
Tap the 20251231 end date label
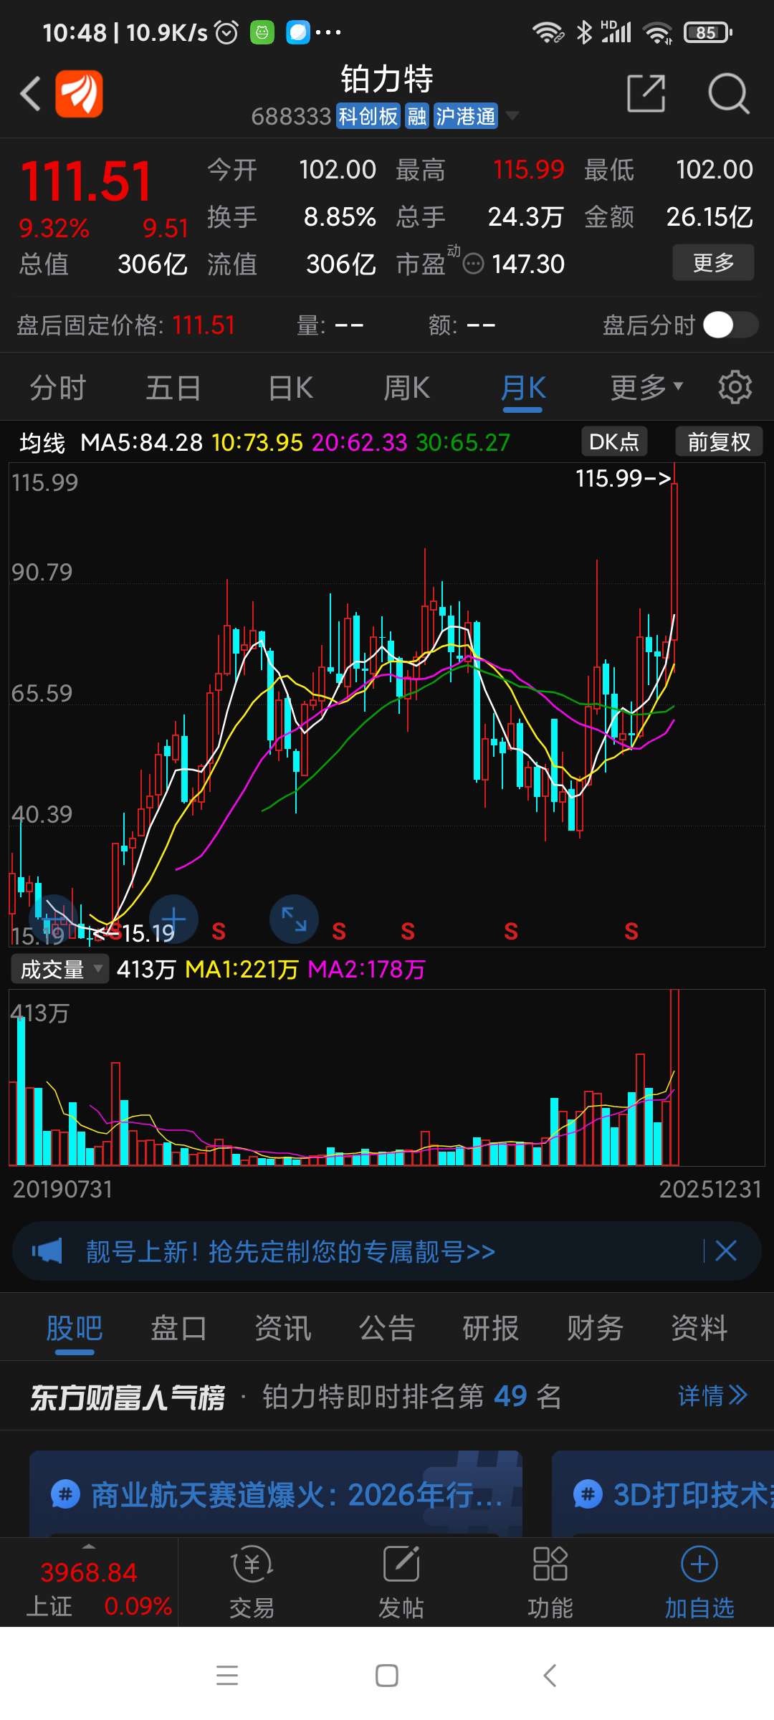click(709, 1190)
